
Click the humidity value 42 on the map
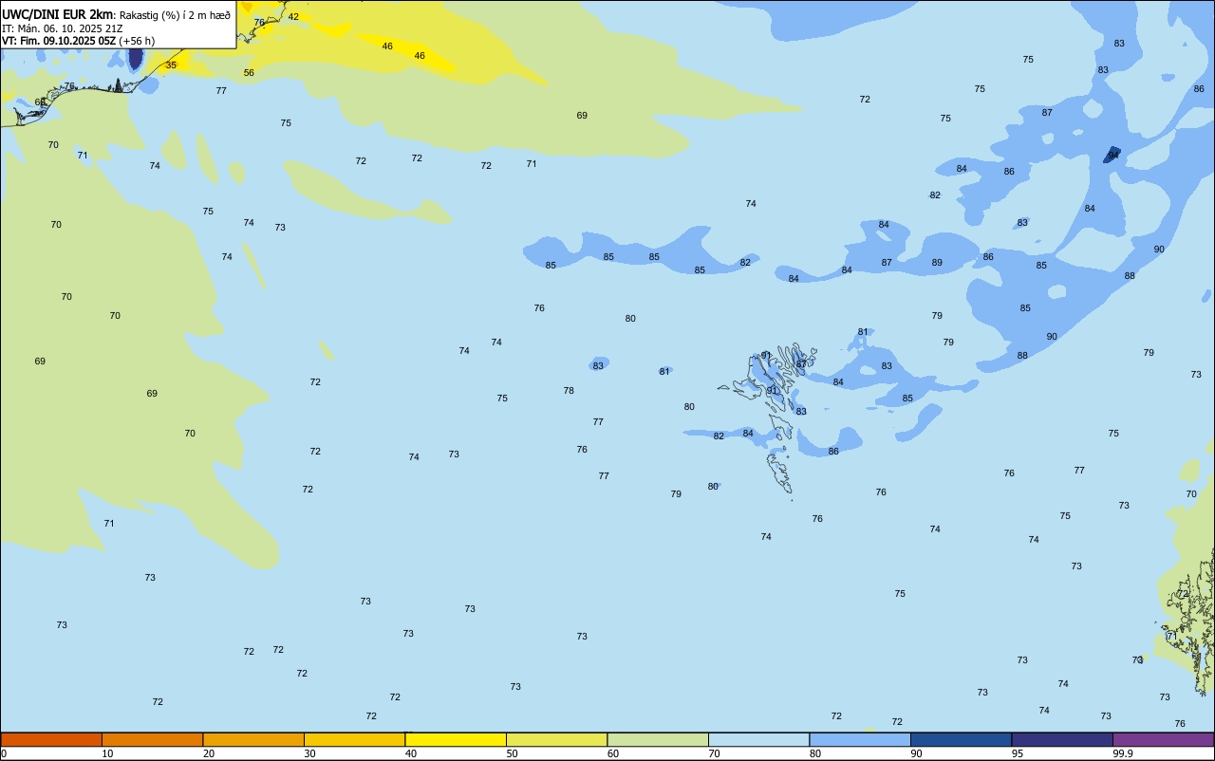point(293,17)
